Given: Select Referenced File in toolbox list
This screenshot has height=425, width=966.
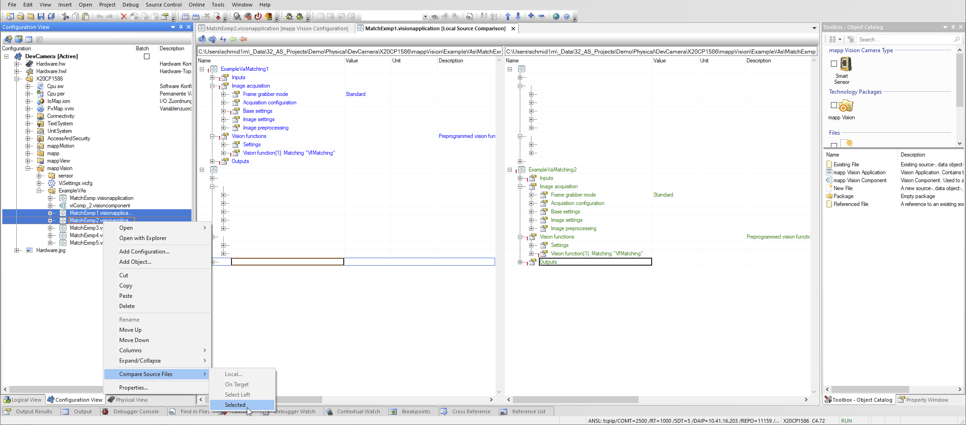Looking at the screenshot, I should pos(851,204).
